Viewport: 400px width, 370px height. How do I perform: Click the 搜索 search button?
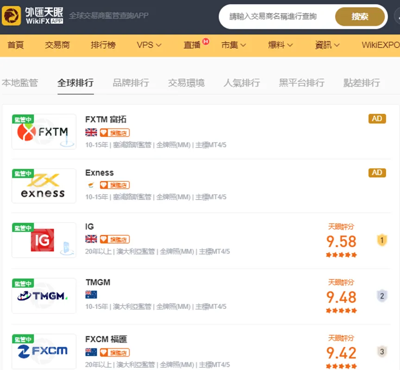[360, 17]
